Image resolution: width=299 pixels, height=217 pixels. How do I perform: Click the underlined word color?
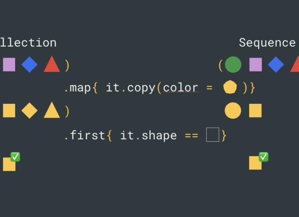click(x=180, y=88)
